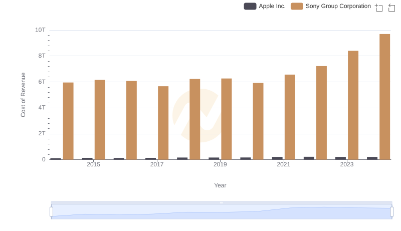This screenshot has width=401, height=231.
Task: Grab the right data zoom slider handle
Action: coord(391,211)
